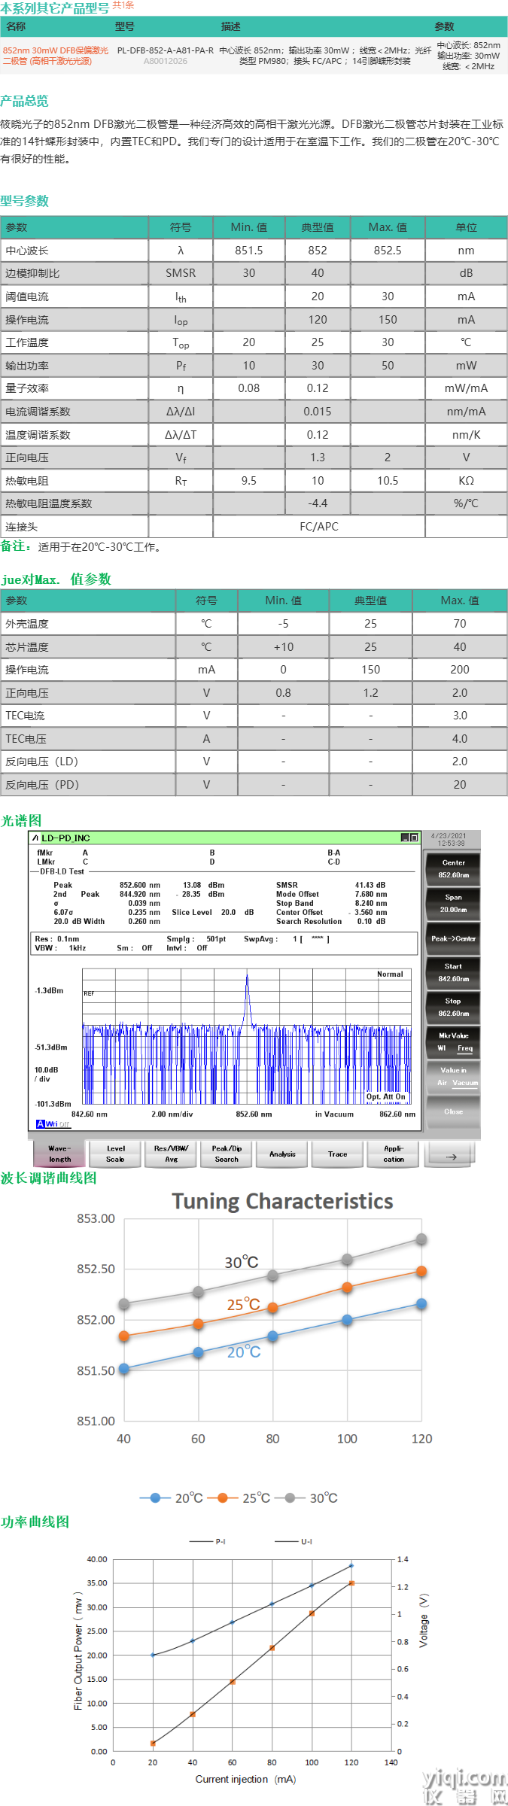This screenshot has width=508, height=1806.
Task: Click the analyzer Close softkey
Action: tap(453, 1111)
